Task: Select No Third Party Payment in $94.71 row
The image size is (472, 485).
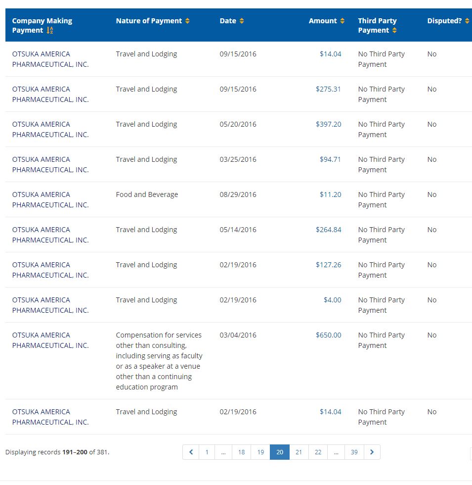Action: coord(381,164)
